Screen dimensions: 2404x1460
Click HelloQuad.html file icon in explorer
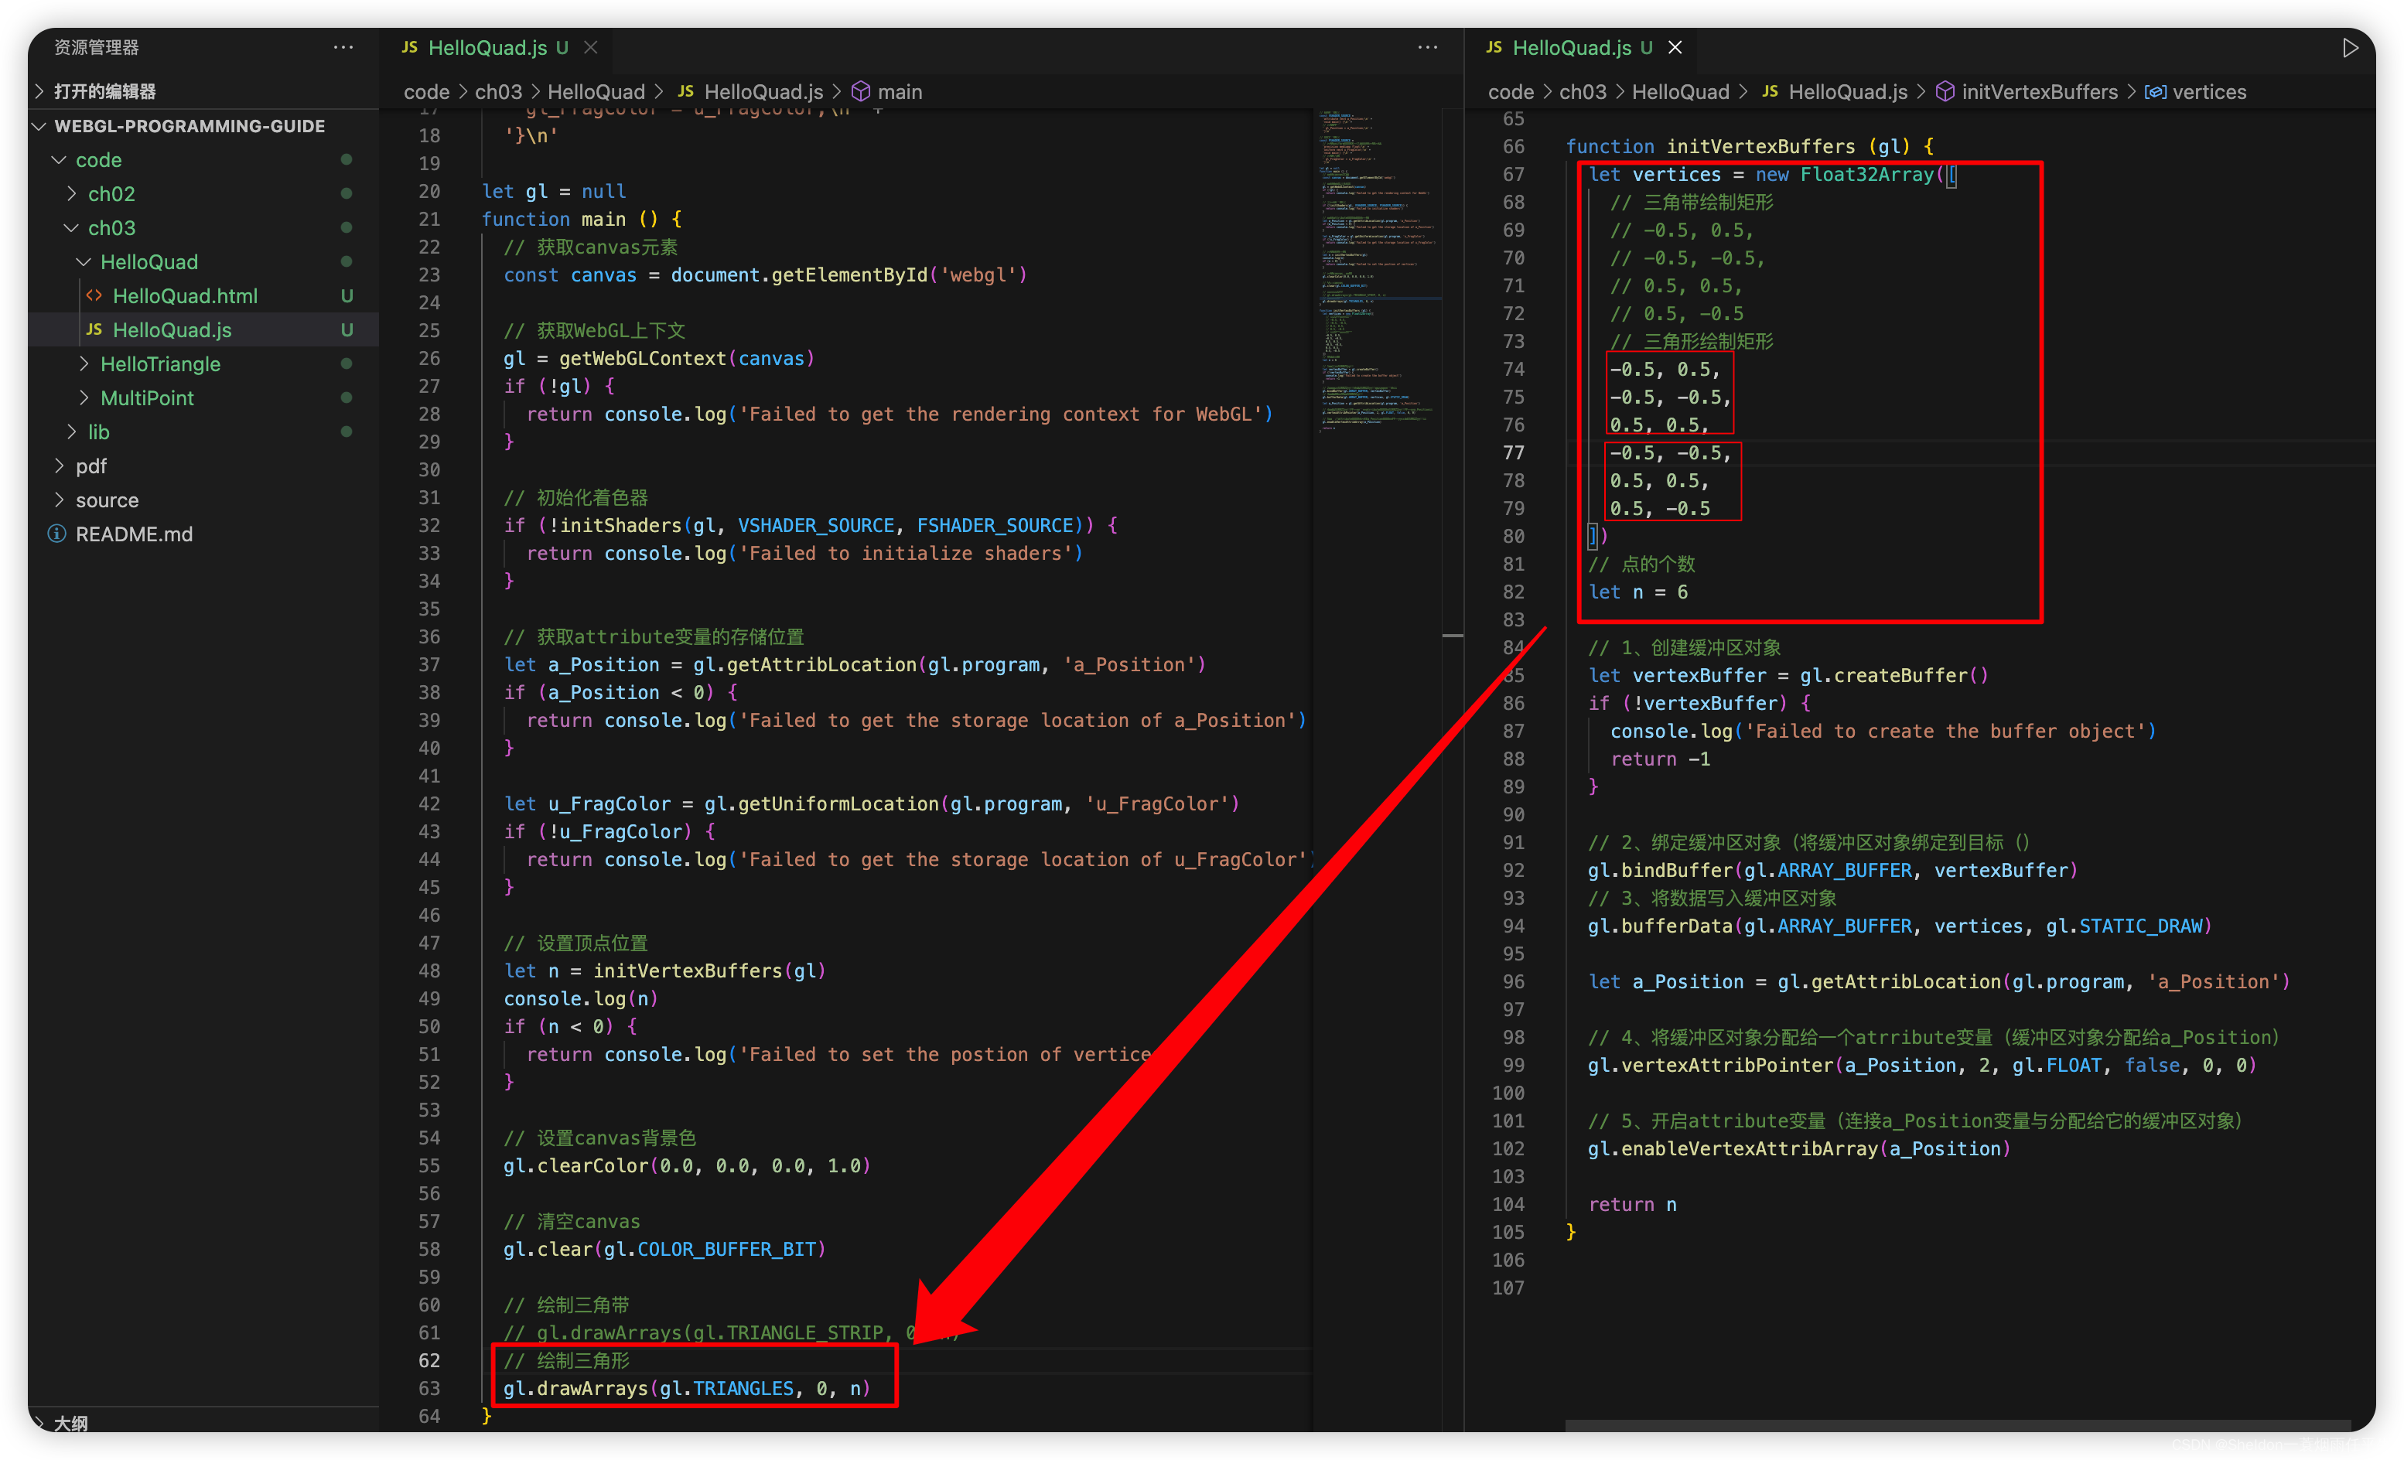94,295
